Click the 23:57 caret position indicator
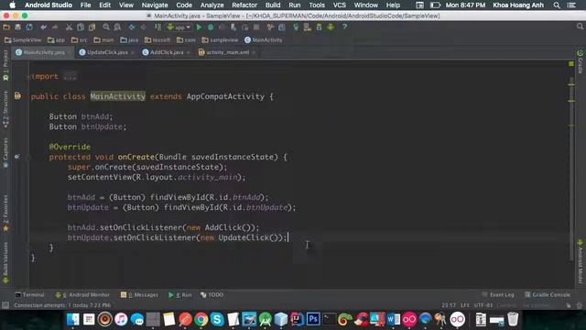The width and height of the screenshot is (586, 330). point(449,305)
